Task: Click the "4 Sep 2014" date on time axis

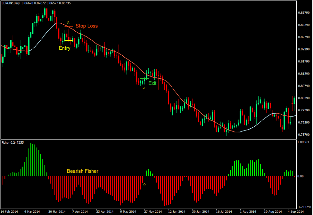Action: point(296,212)
